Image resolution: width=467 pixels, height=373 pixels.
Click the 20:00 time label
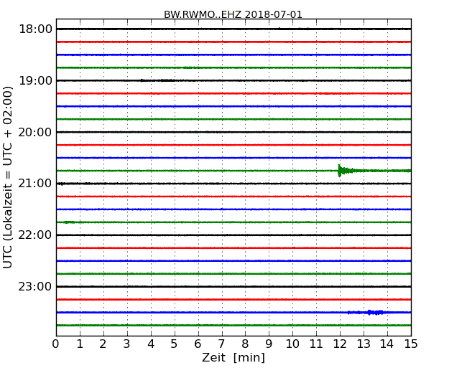pyautogui.click(x=35, y=132)
